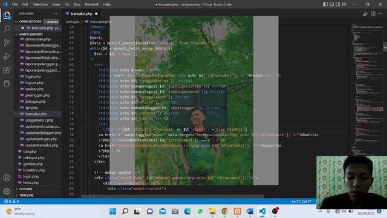The height and width of the screenshot is (218, 387).
Task: Open the View menu
Action: (x=56, y=4)
